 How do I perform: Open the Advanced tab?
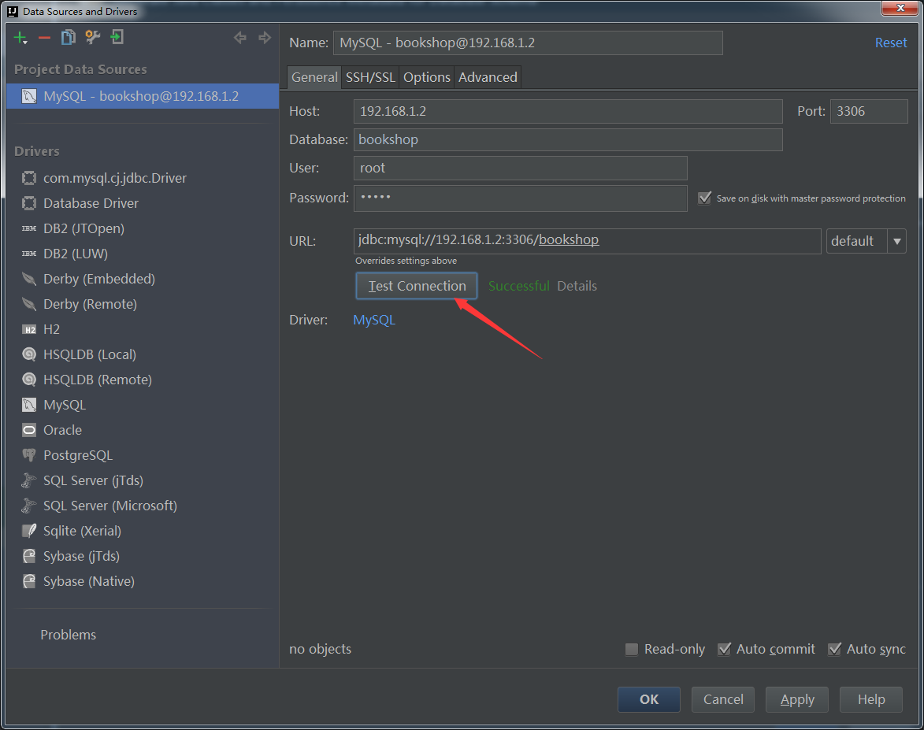[488, 77]
